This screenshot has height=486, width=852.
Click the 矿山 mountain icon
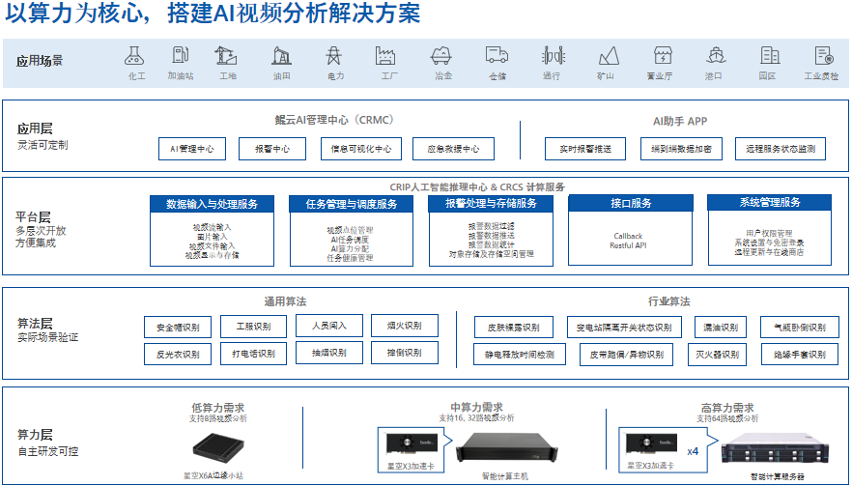pos(608,56)
